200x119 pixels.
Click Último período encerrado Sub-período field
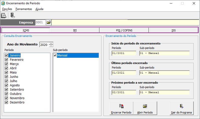click(164, 73)
